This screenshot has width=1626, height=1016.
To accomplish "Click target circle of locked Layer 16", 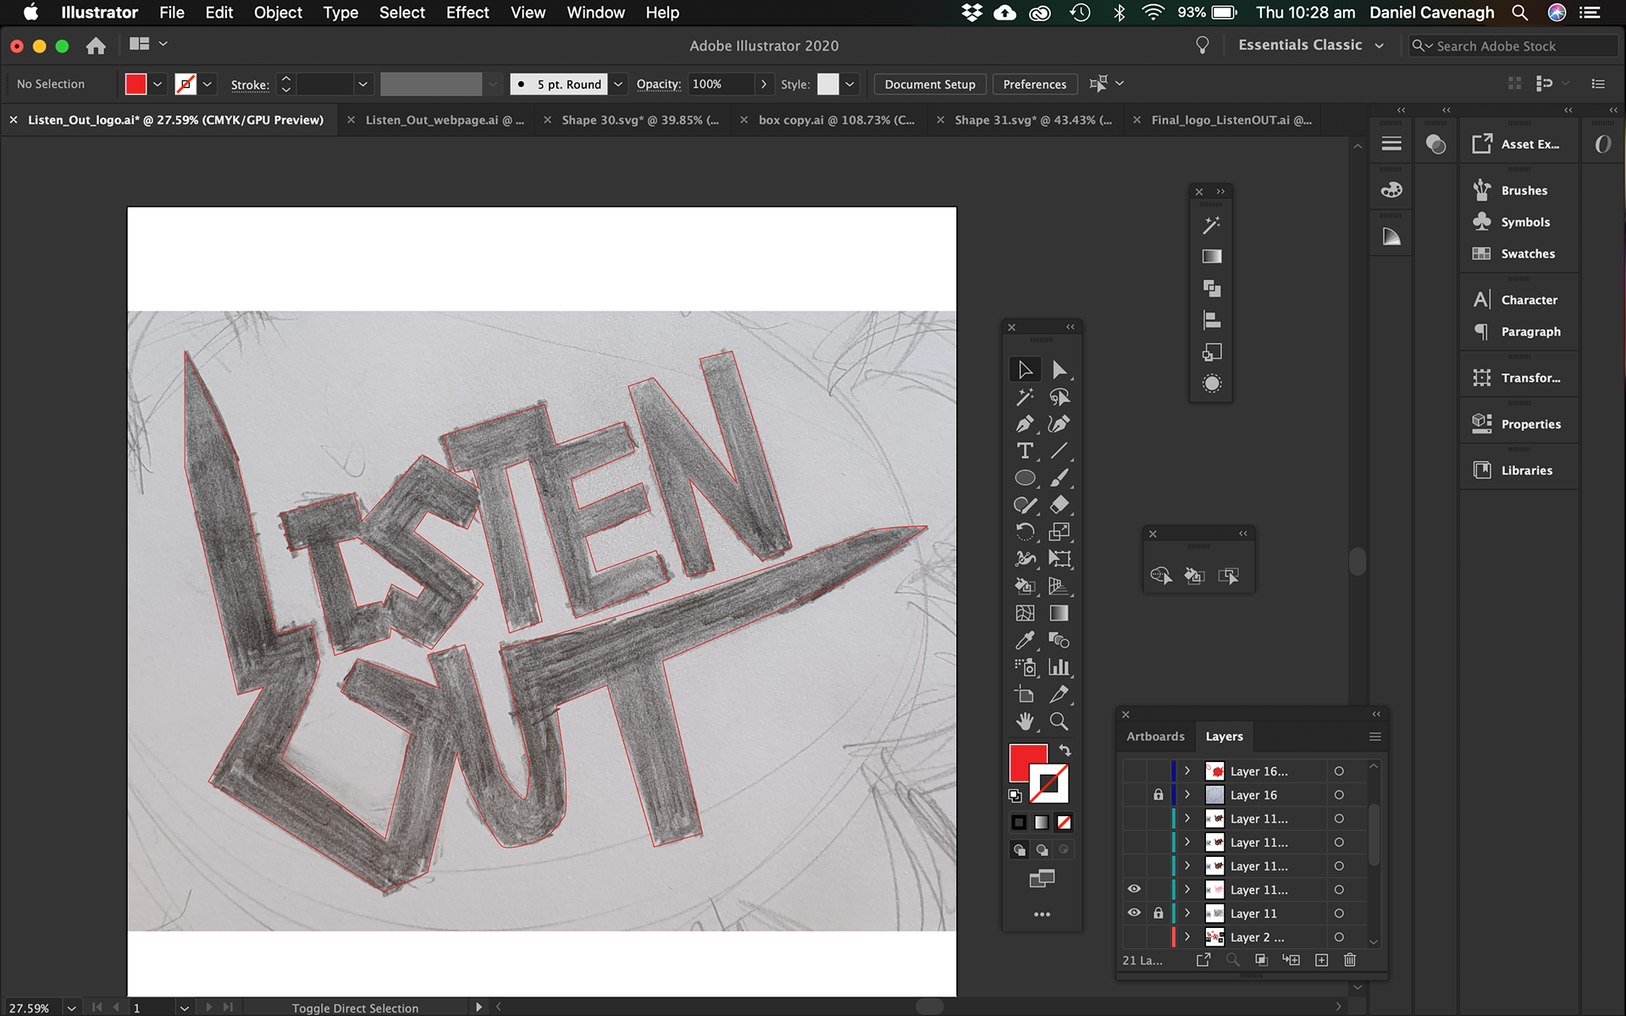I will pyautogui.click(x=1339, y=795).
